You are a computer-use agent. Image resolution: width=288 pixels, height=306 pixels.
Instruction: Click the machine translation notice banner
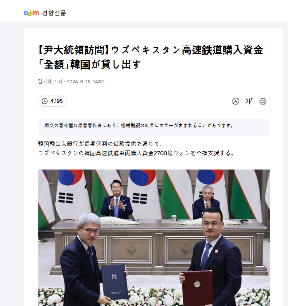point(154,127)
